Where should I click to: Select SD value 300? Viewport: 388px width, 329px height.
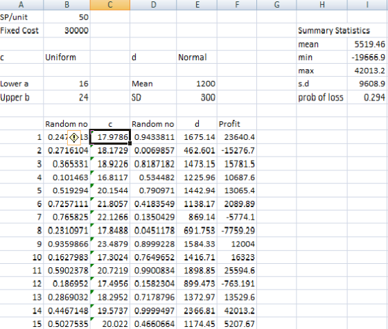pyautogui.click(x=197, y=97)
